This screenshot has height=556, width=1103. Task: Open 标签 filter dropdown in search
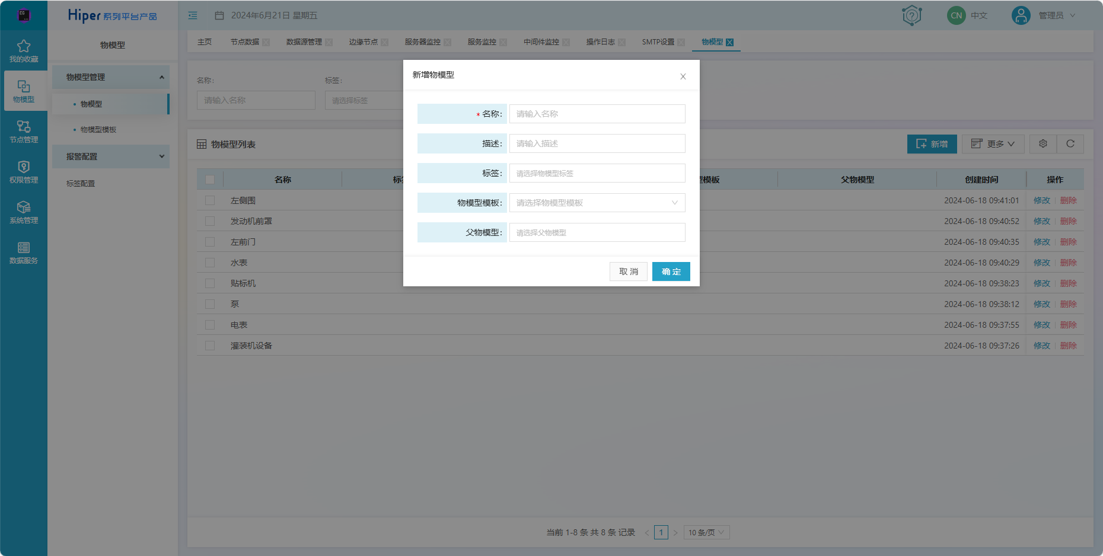(x=364, y=100)
